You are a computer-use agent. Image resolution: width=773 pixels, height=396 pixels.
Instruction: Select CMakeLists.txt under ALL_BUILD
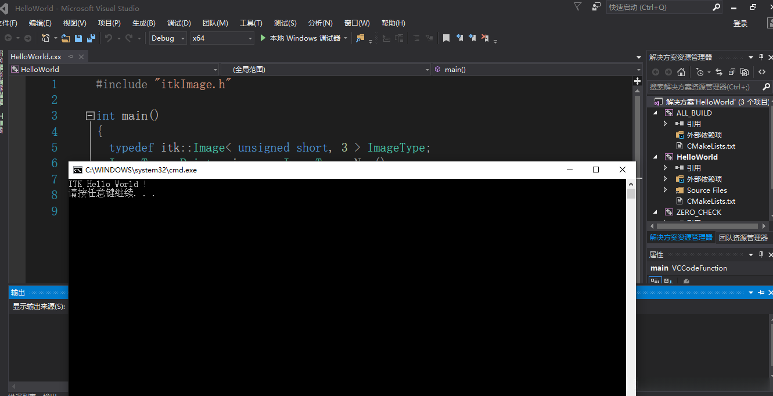(711, 146)
